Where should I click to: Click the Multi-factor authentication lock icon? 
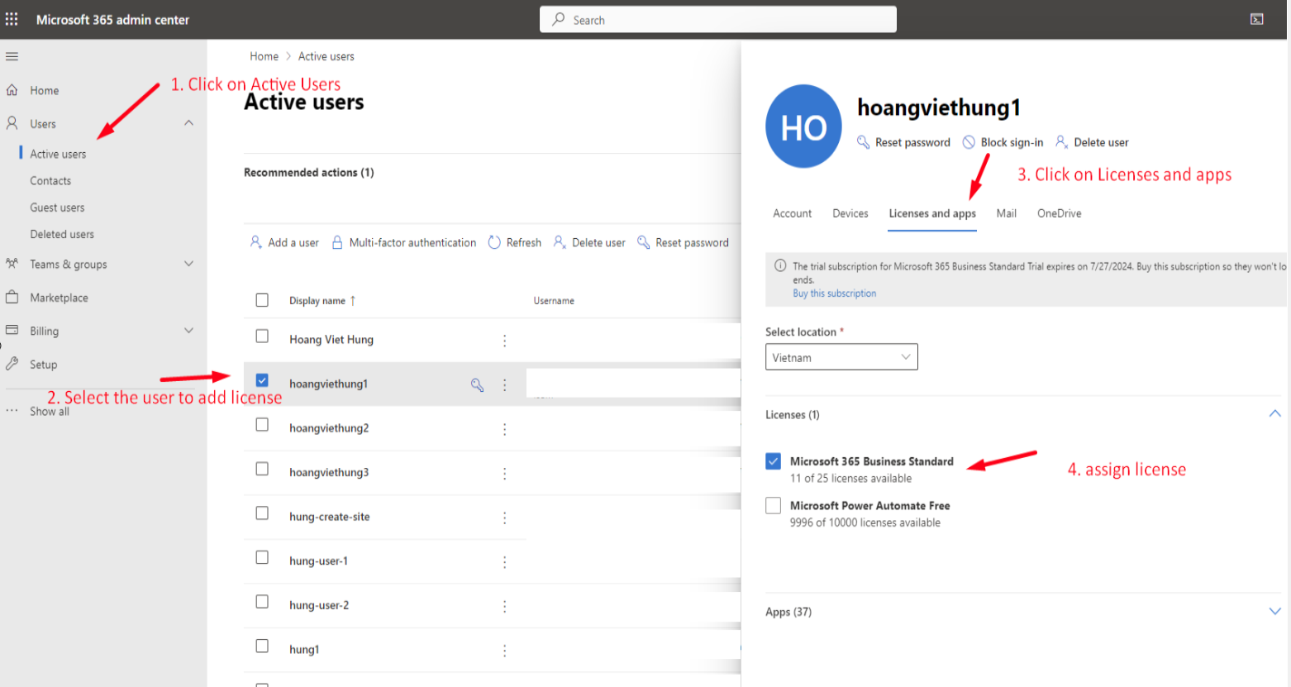point(337,242)
